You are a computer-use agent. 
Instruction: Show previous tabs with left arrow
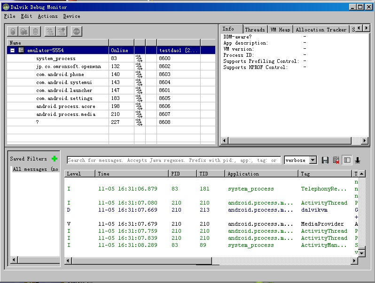(x=359, y=28)
